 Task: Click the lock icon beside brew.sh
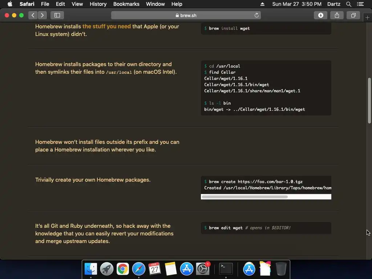click(177, 15)
